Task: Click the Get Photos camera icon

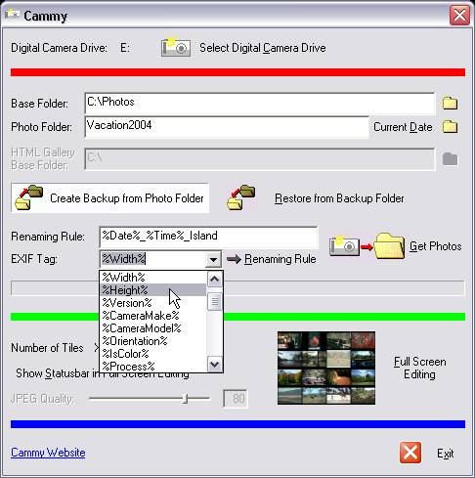Action: click(344, 246)
